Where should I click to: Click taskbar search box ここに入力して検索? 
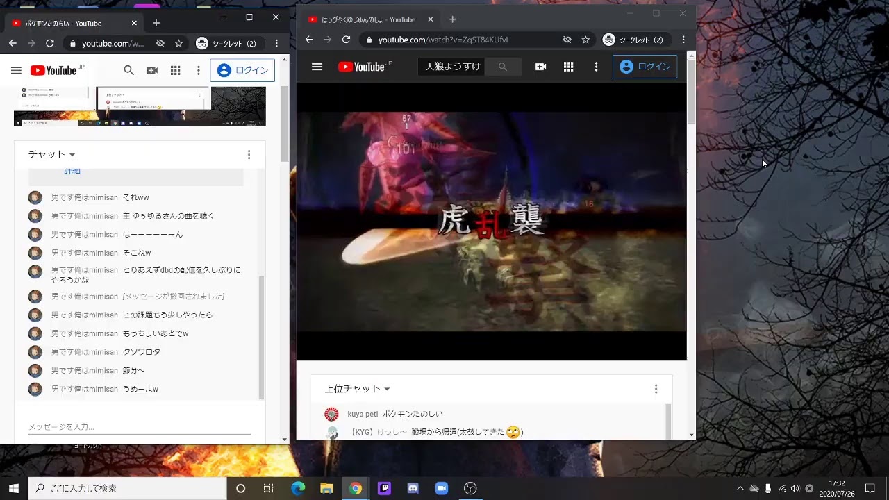click(127, 488)
